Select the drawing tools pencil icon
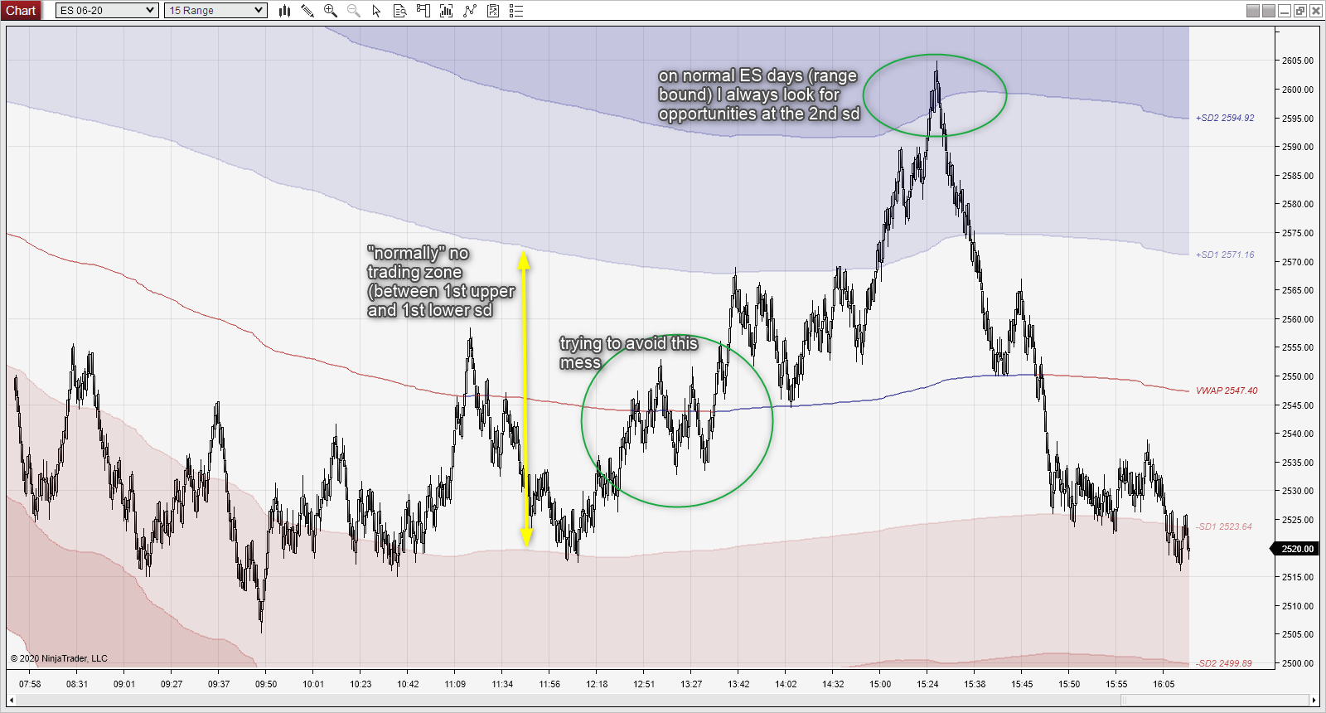1326x713 pixels. [307, 11]
